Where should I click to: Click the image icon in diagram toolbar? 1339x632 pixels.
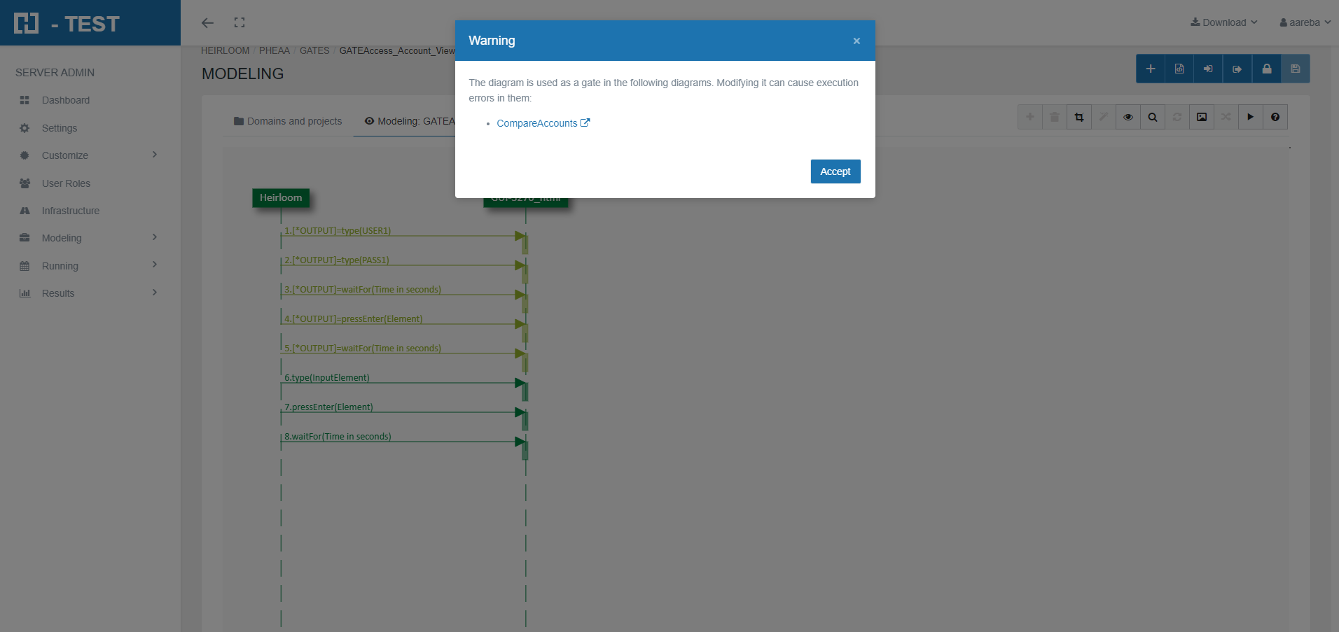click(x=1201, y=117)
